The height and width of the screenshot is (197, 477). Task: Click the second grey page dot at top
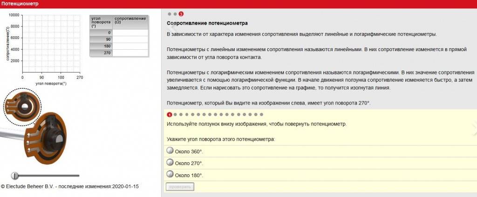pyautogui.click(x=175, y=14)
